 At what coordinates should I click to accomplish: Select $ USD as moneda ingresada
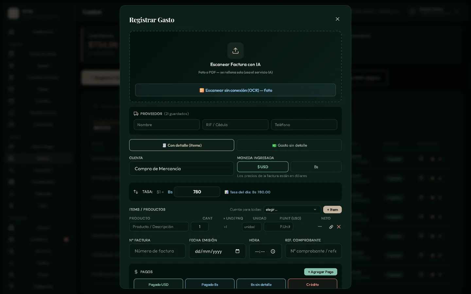point(263,167)
